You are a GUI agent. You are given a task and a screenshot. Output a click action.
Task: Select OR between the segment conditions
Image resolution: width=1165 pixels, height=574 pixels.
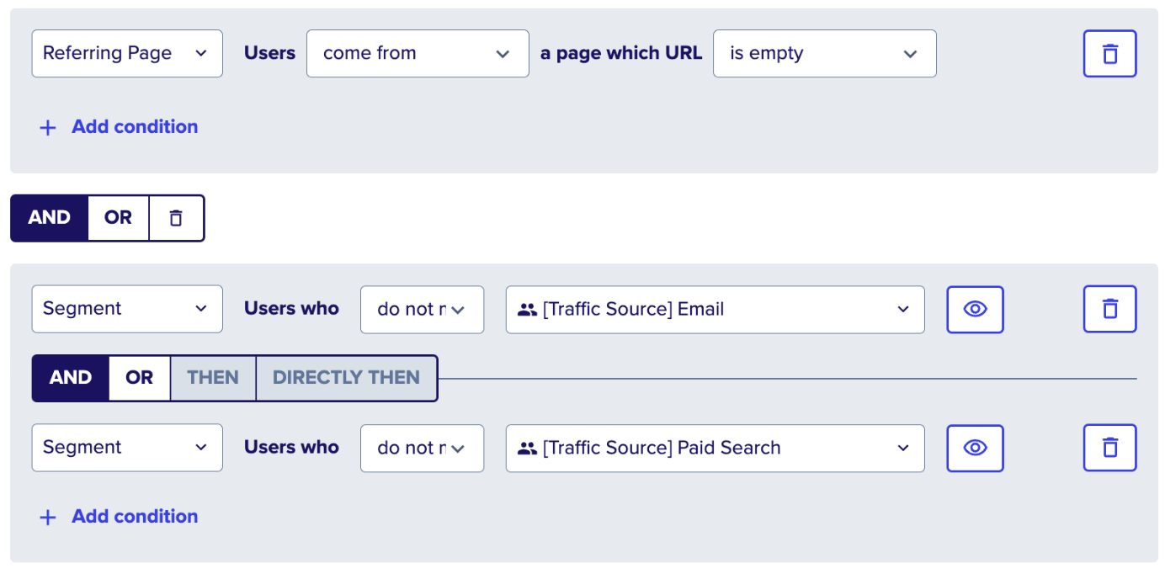pos(140,378)
